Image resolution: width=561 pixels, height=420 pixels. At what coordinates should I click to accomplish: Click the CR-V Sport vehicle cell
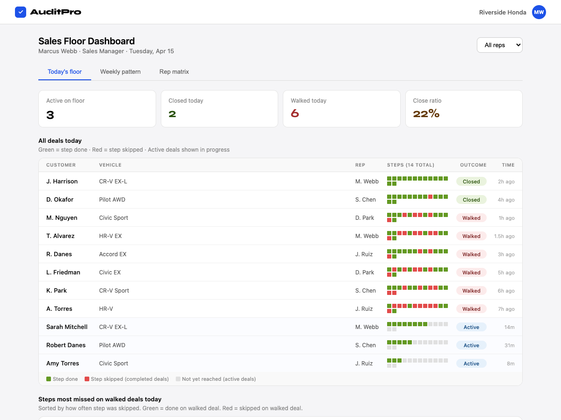coord(114,291)
